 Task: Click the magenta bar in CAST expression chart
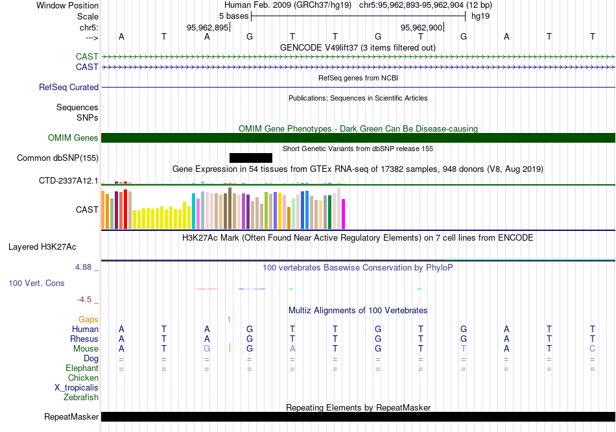coord(344,214)
